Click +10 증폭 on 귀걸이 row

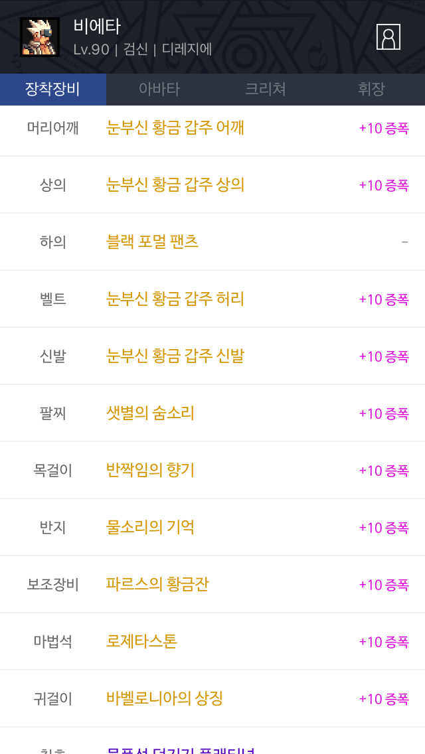(x=384, y=699)
